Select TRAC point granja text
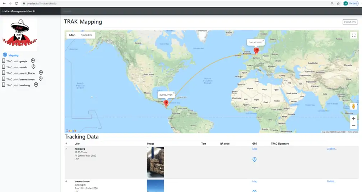Viewport: 362px width, 192px height. point(17,61)
